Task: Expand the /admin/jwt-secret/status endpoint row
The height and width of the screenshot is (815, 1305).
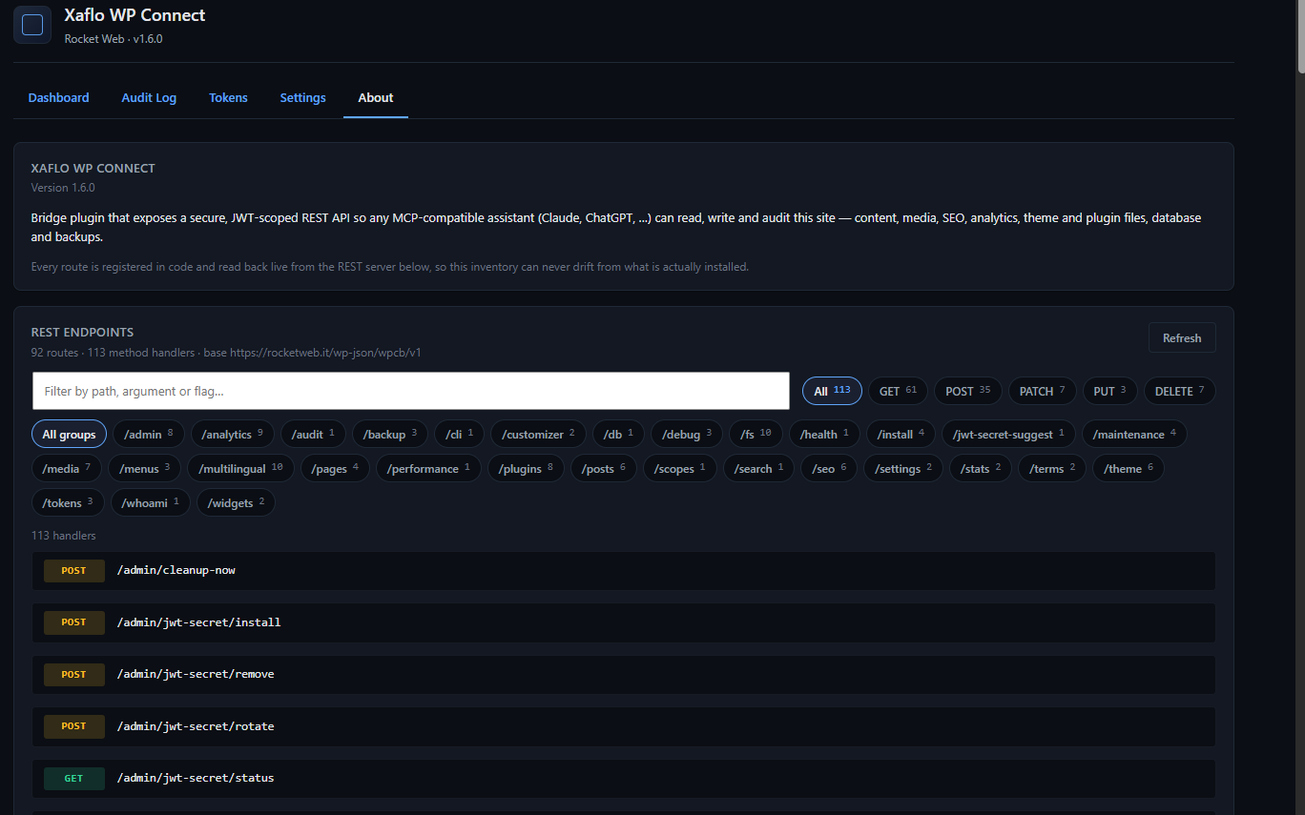Action: point(624,778)
